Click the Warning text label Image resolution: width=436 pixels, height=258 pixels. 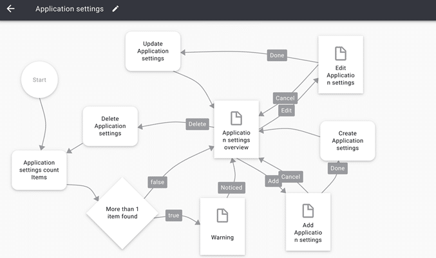tap(222, 237)
